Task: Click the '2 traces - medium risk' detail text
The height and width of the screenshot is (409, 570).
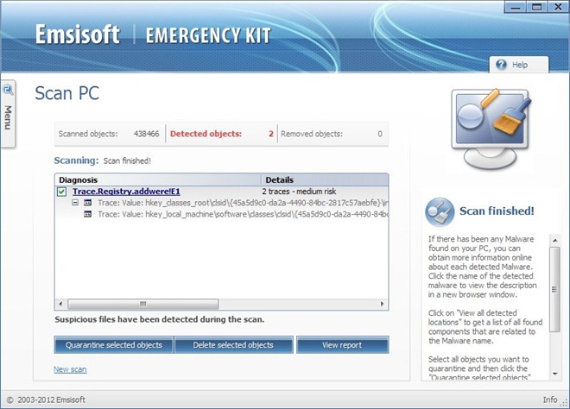Action: coord(299,192)
